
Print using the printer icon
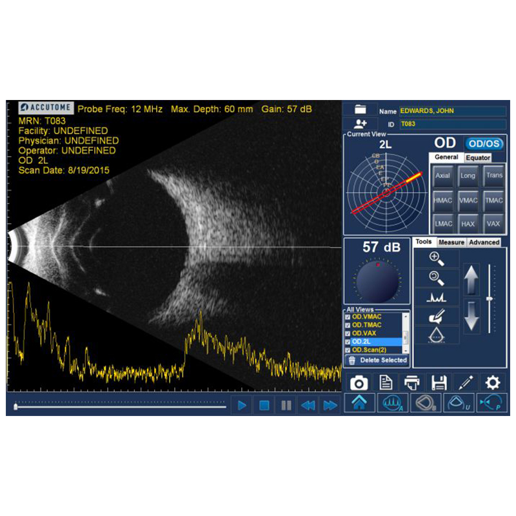[412, 383]
